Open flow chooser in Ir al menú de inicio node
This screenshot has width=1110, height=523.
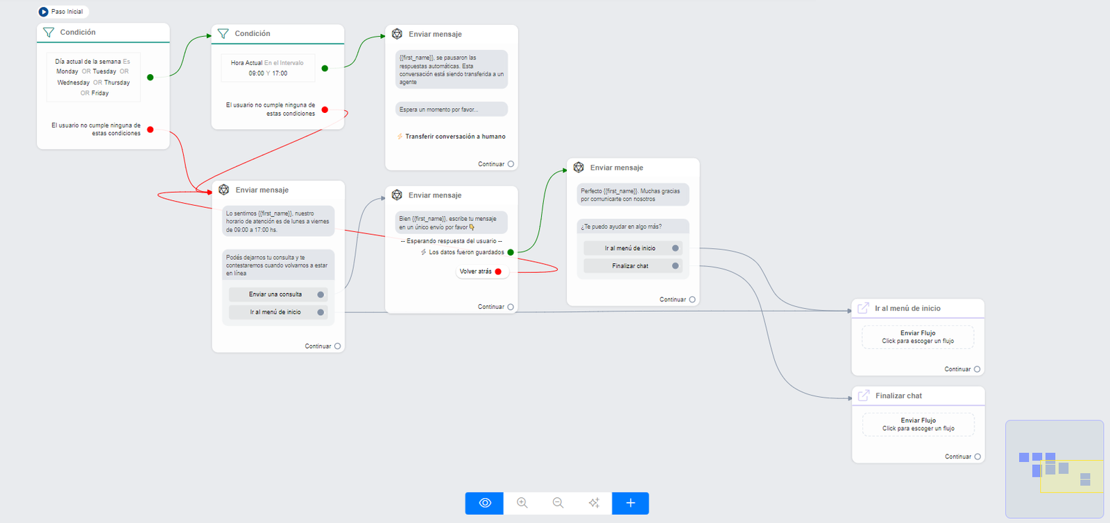click(x=918, y=337)
